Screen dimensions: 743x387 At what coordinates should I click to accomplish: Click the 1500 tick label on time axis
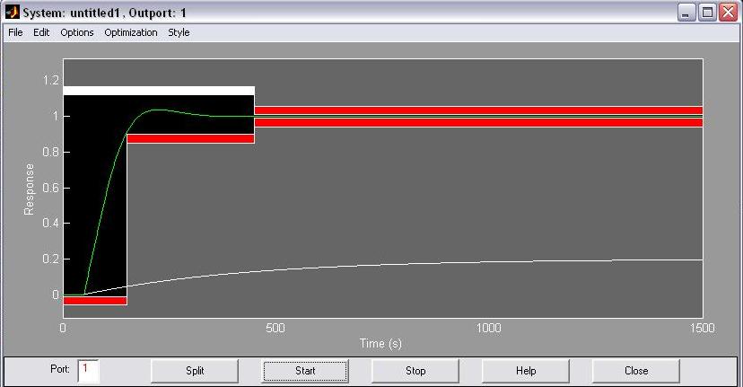(x=702, y=329)
